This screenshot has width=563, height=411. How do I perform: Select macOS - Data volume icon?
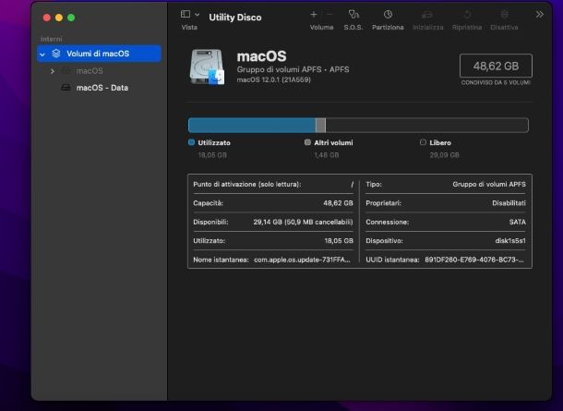pos(66,88)
